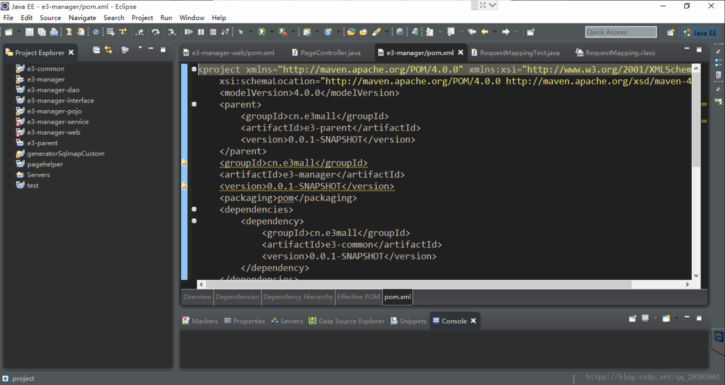Click the Save All toolbar icon
The height and width of the screenshot is (385, 725).
pyautogui.click(x=42, y=32)
